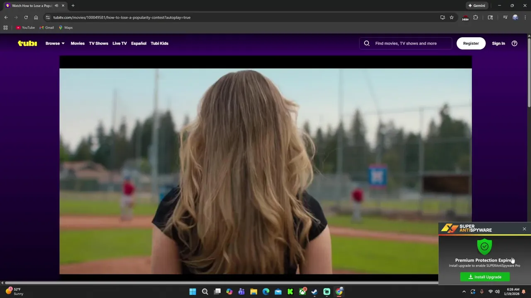Viewport: 531px width, 298px height.
Task: Bookmark this page with the star icon
Action: coord(452,17)
